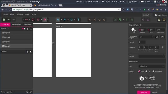Open the Páginas dropdown arrow

click(x=8, y=28)
